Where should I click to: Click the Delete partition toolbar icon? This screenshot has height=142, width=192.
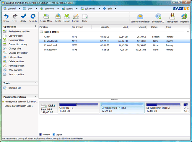pyautogui.click(x=58, y=17)
